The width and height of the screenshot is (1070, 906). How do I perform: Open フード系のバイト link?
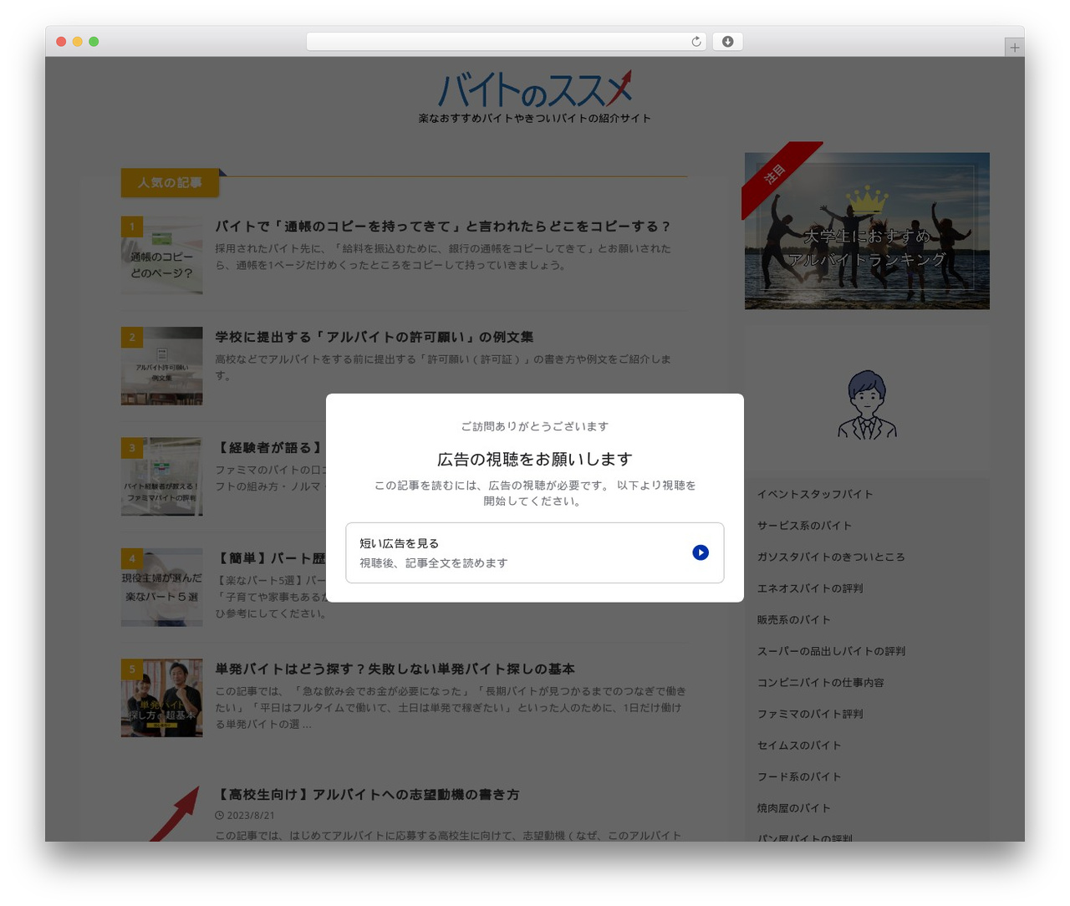click(x=799, y=776)
